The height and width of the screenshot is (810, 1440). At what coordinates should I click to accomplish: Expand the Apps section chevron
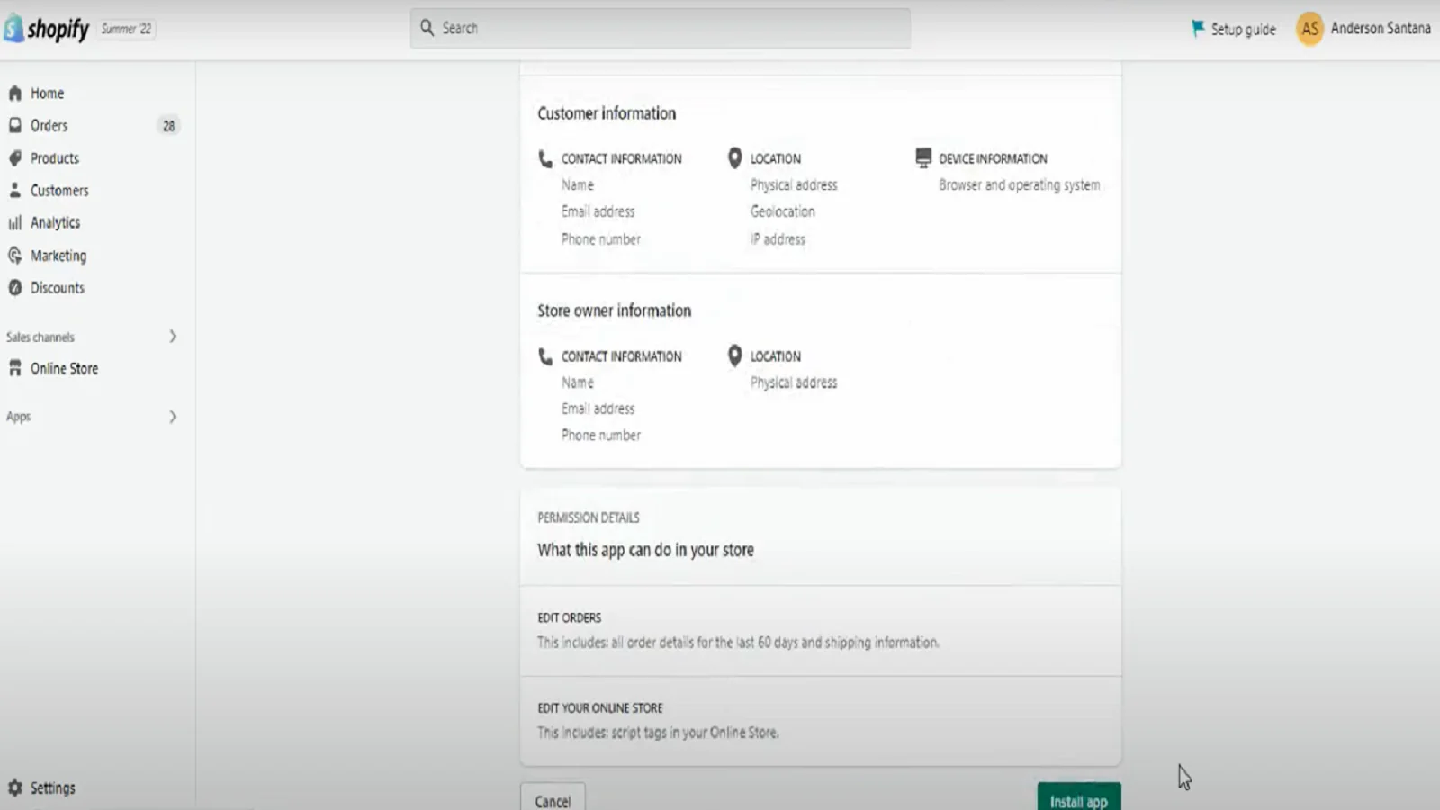pos(173,417)
